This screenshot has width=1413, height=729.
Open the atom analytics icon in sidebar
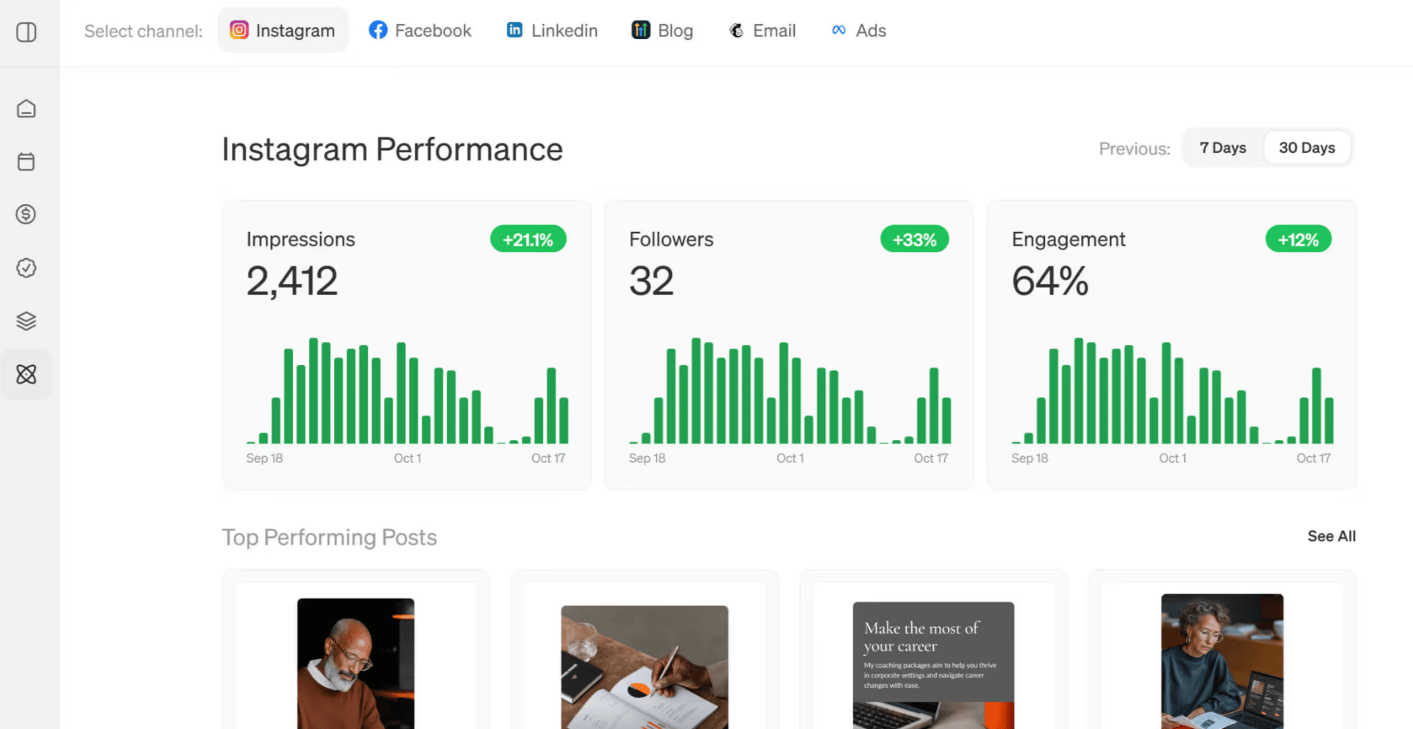[26, 374]
